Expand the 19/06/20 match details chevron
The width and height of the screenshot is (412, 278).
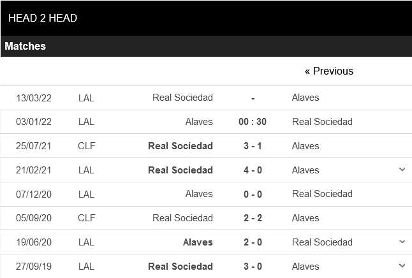point(402,242)
